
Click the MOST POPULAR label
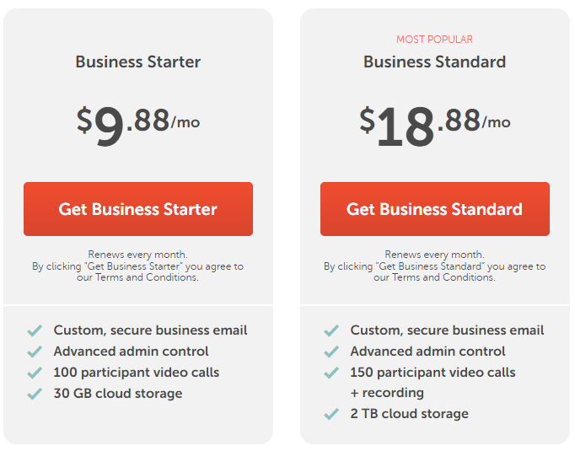434,40
